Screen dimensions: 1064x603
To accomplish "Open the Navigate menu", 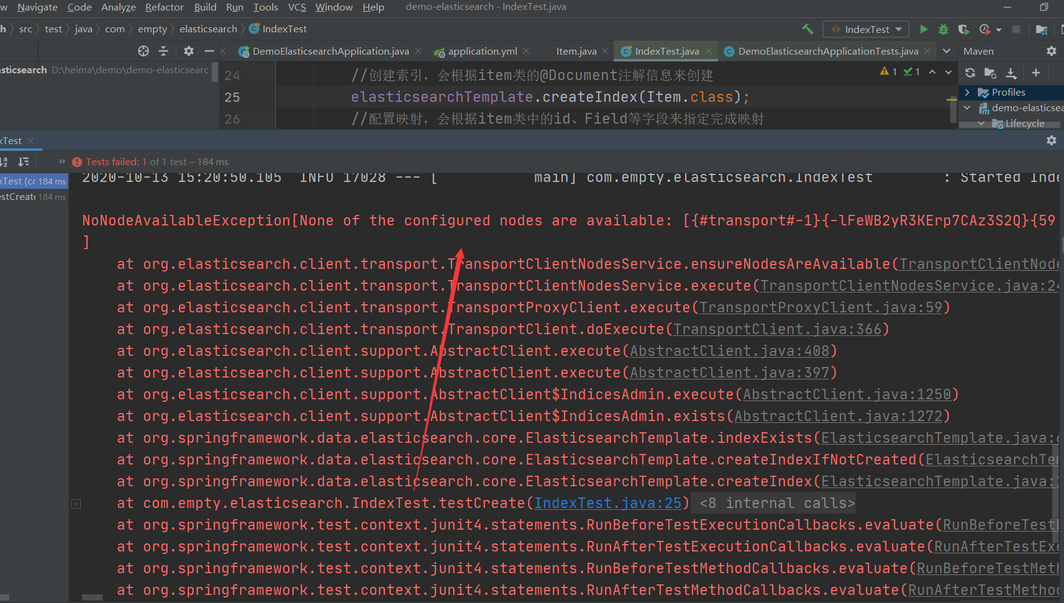I will [37, 7].
